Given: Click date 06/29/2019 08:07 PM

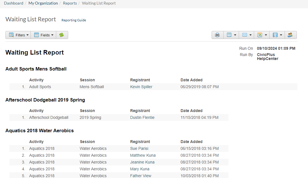Looking at the screenshot, I should coord(200,87).
